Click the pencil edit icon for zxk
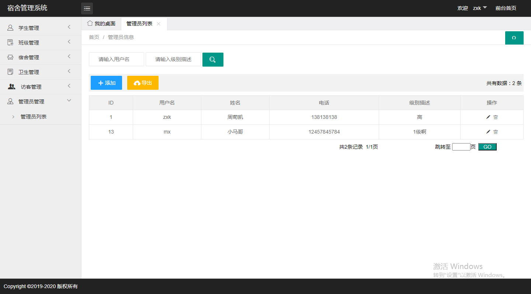The height and width of the screenshot is (294, 531). click(x=488, y=117)
